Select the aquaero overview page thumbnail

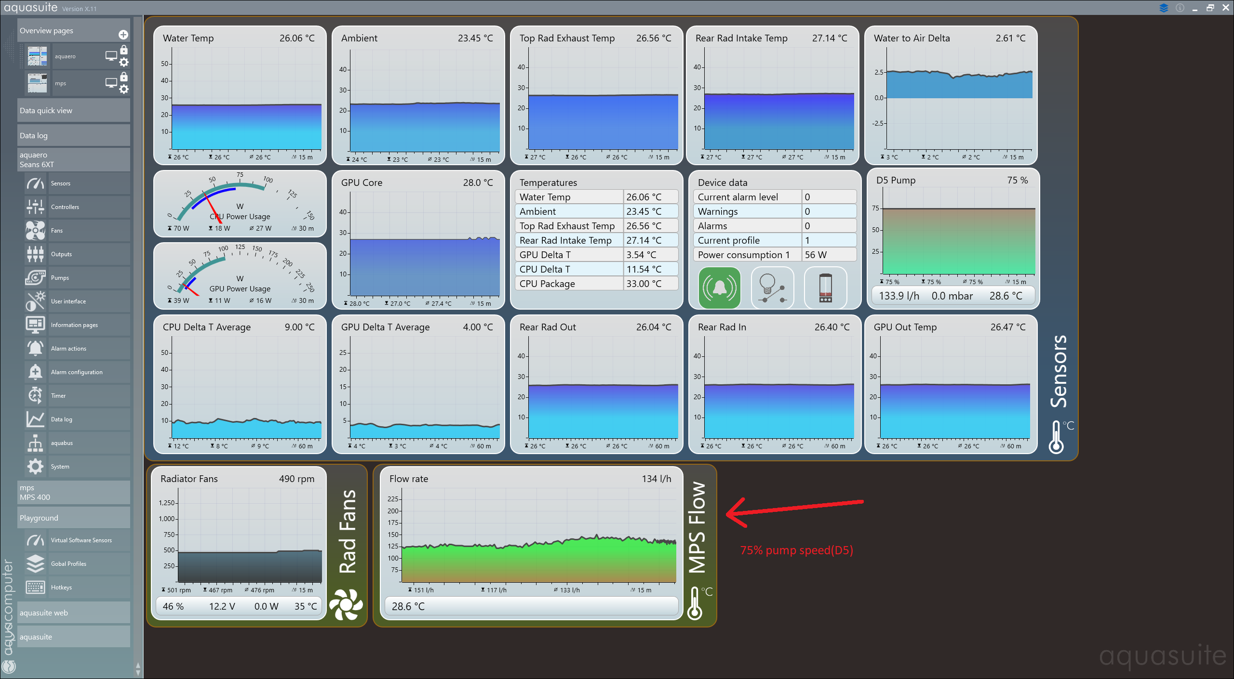coord(38,56)
